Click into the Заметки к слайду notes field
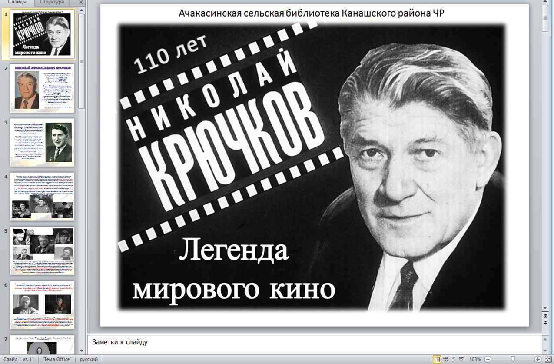Screen dimensions: 554x364 coord(315,344)
